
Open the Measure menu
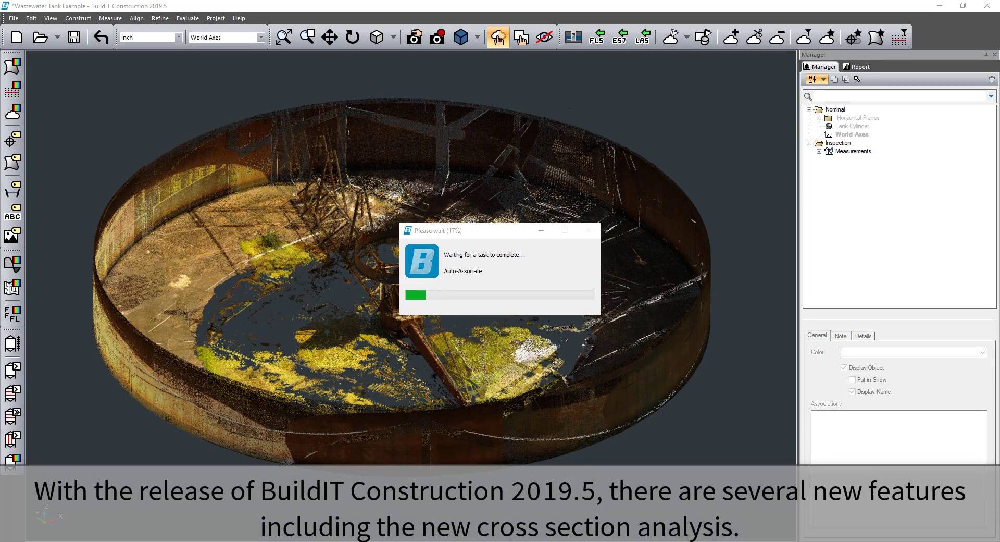110,18
